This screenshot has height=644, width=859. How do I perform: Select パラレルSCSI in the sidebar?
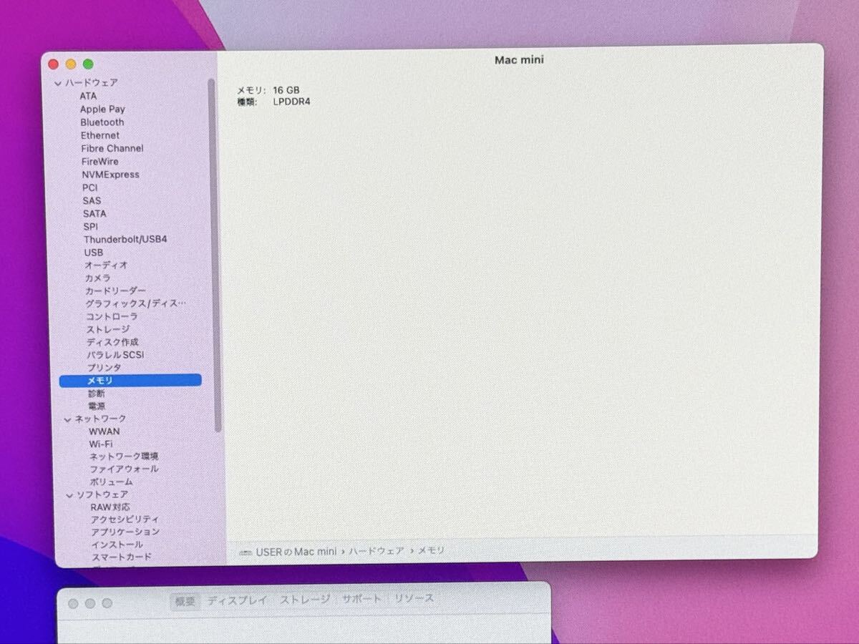coord(116,356)
